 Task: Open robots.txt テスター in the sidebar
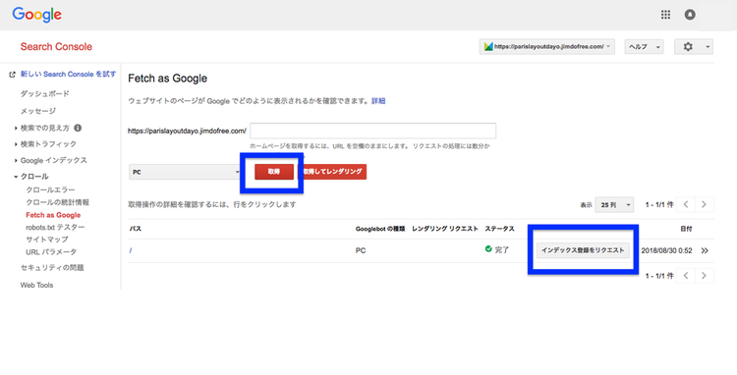pyautogui.click(x=55, y=227)
